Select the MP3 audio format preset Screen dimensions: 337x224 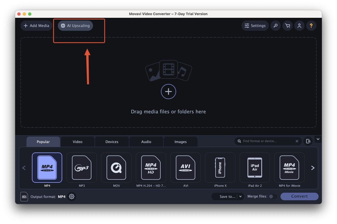point(82,168)
